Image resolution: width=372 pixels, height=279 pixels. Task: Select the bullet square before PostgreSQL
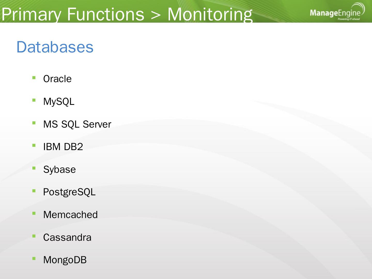pos(34,191)
